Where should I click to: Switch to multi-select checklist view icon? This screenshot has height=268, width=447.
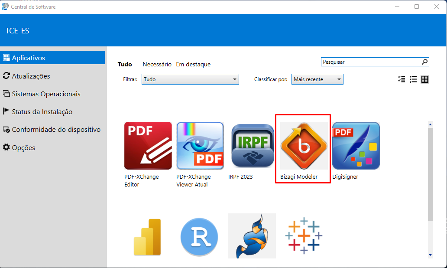point(402,79)
